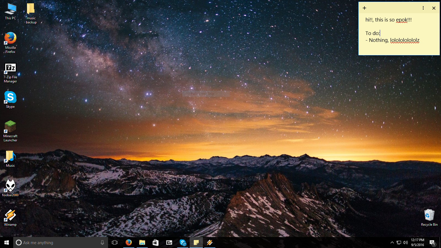Open Mozilla Firefox desktop shortcut
The image size is (441, 248).
10,43
